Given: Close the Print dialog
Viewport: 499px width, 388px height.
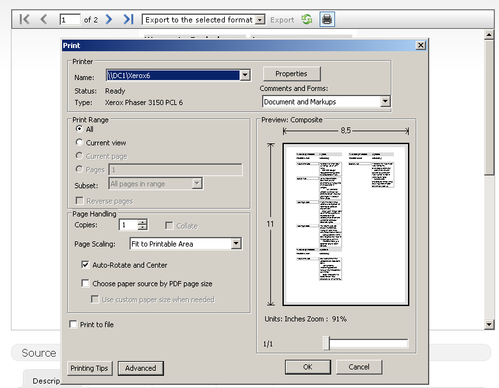Looking at the screenshot, I should [421, 45].
